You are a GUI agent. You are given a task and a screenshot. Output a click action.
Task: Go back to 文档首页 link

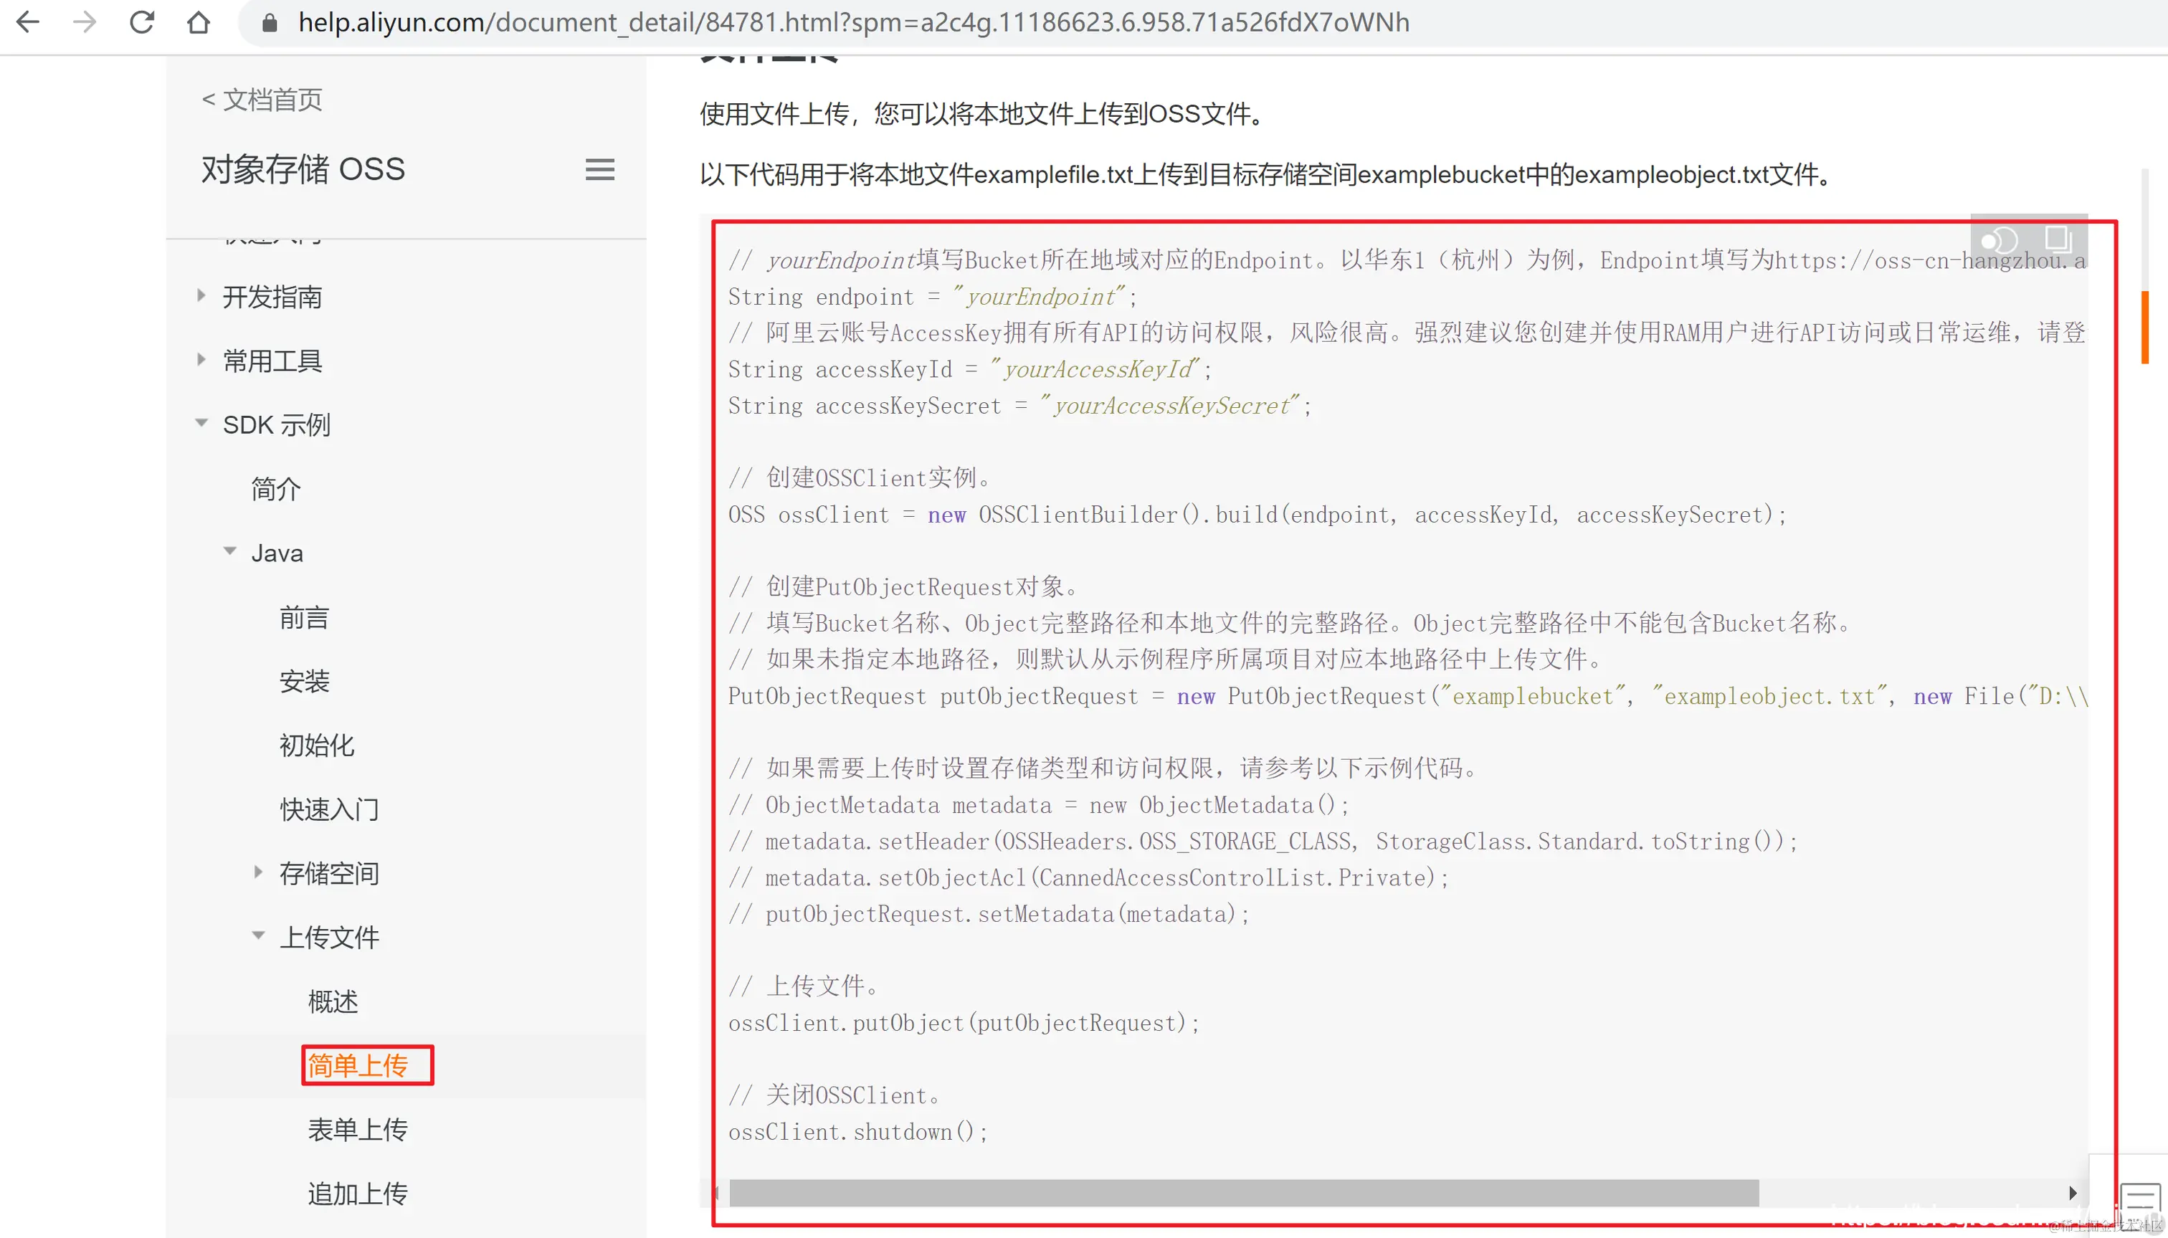[x=262, y=100]
